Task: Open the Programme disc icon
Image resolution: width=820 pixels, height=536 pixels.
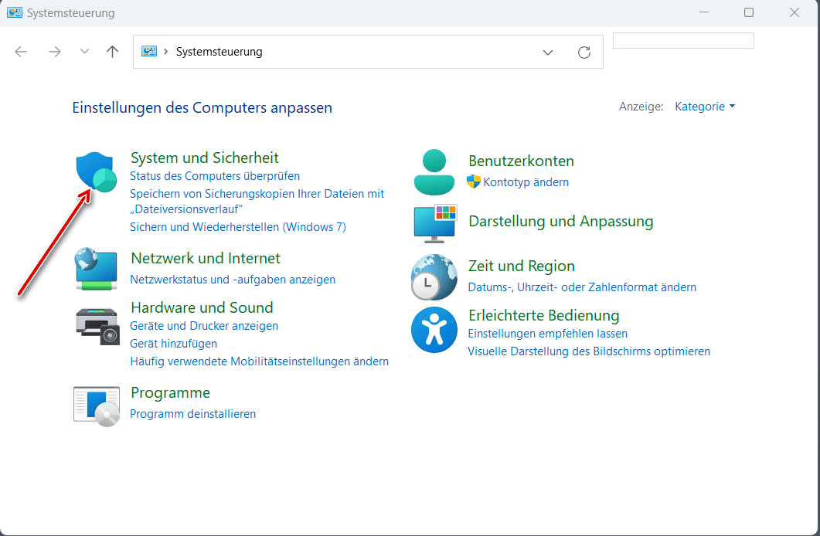Action: coord(96,405)
